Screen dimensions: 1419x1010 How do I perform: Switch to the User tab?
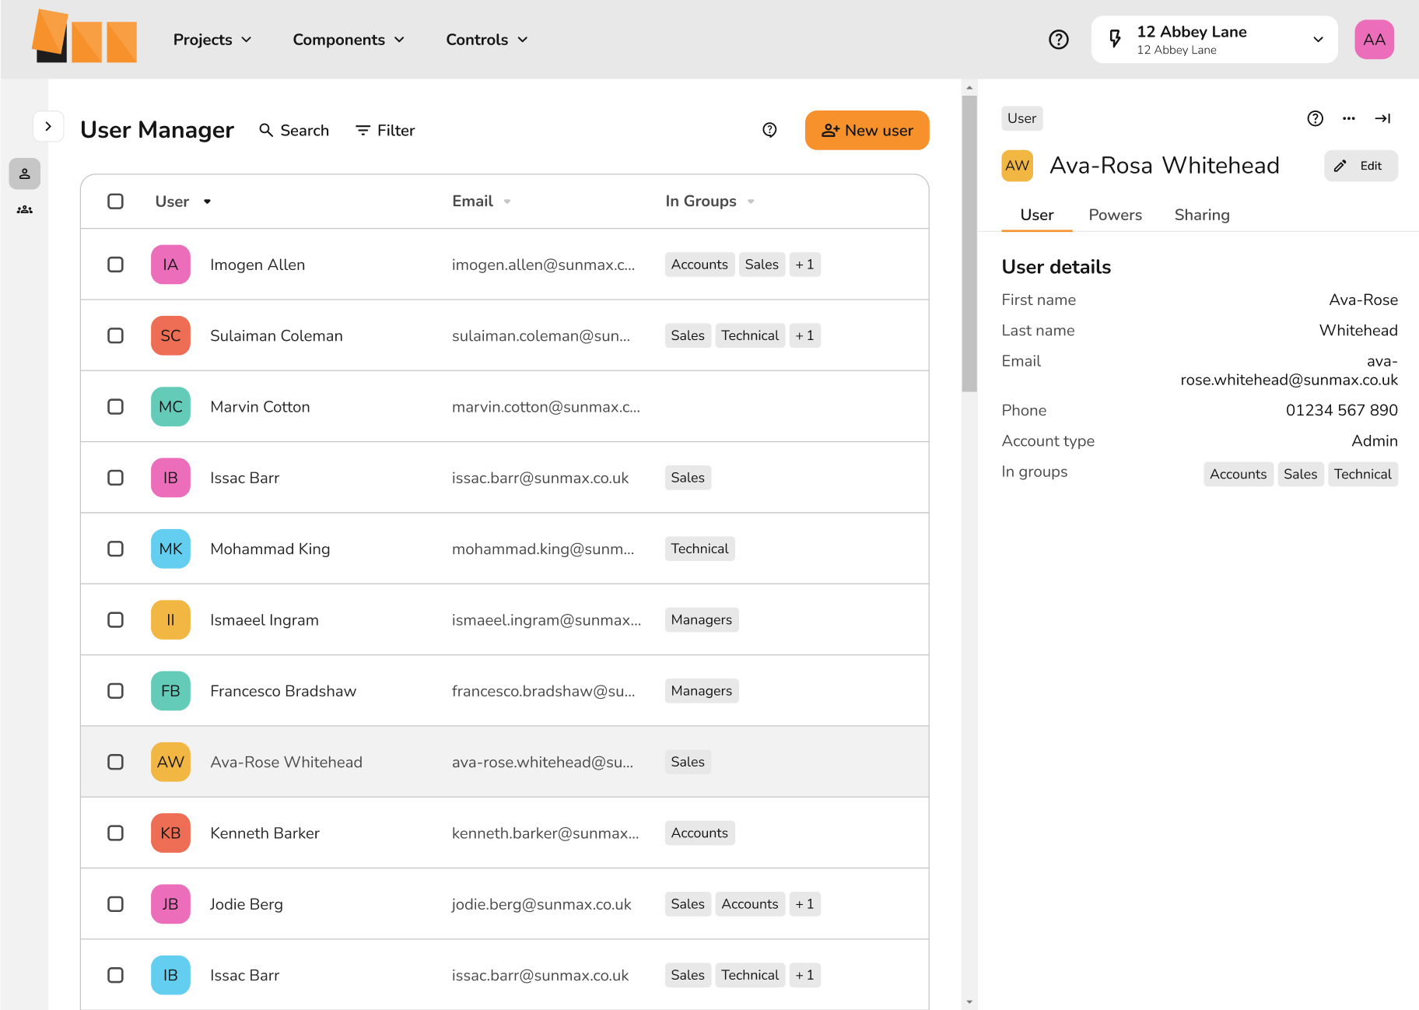tap(1036, 215)
